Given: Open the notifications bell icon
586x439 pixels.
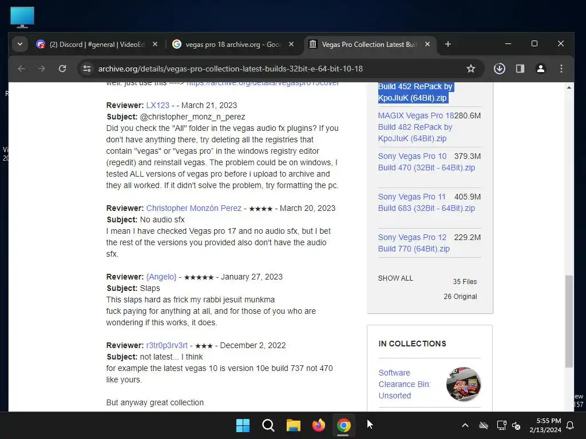Looking at the screenshot, I should [571, 425].
